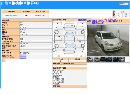Open the 合成 image link
Viewport: 130px width, 95px height.
tap(121, 21)
